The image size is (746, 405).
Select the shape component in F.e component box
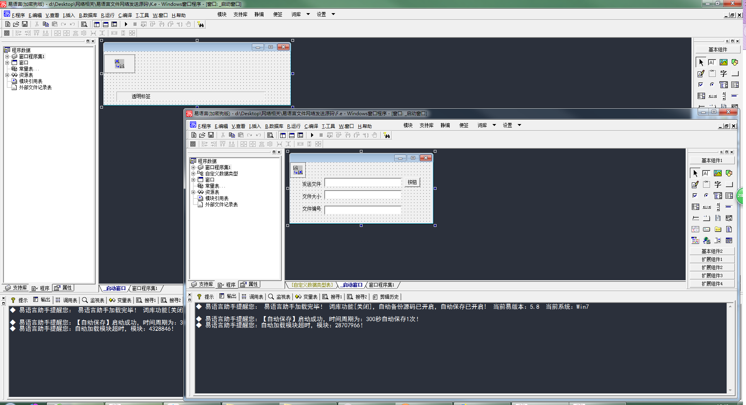coord(729,174)
